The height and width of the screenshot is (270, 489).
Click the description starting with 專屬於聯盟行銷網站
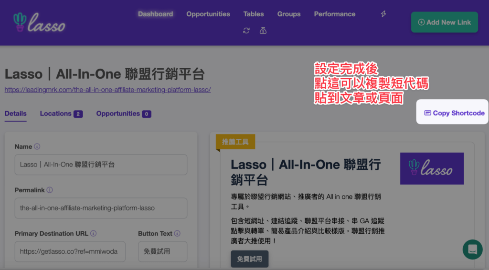(x=306, y=201)
